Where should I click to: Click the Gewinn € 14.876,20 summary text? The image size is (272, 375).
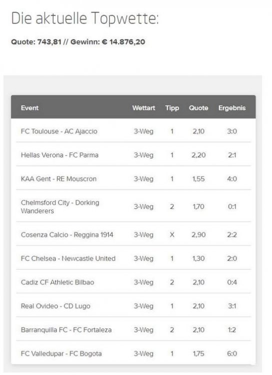(x=107, y=42)
